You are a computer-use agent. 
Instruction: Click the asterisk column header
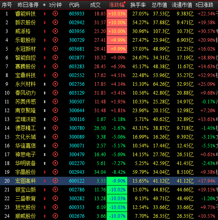click(44, 5)
